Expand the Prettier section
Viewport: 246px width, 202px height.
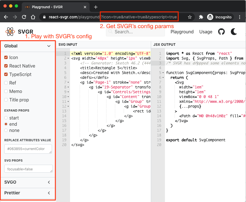click(x=48, y=193)
